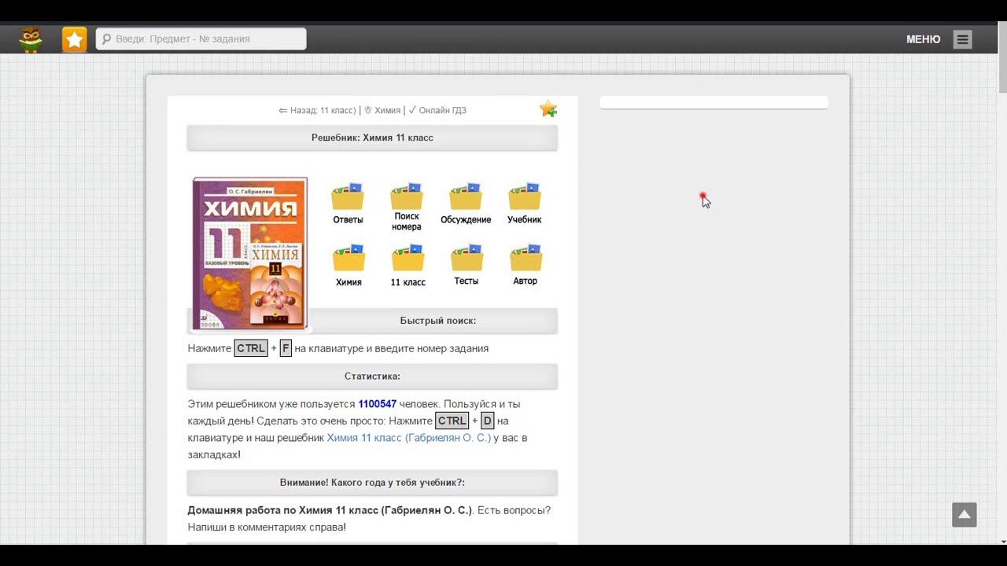Image resolution: width=1007 pixels, height=566 pixels.
Task: Click the user count '1100547'
Action: pyautogui.click(x=378, y=404)
